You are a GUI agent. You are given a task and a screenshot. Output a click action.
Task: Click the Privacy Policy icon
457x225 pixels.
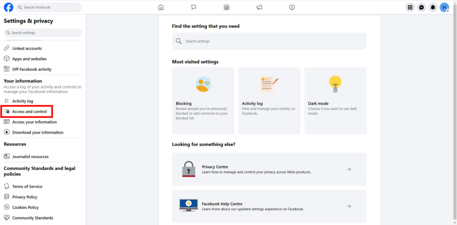7,197
